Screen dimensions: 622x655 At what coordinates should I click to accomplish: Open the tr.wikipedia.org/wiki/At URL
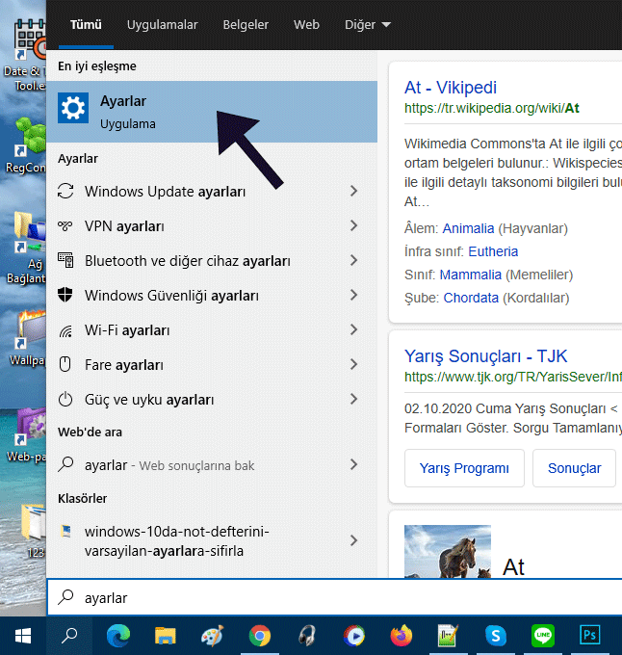(x=492, y=108)
